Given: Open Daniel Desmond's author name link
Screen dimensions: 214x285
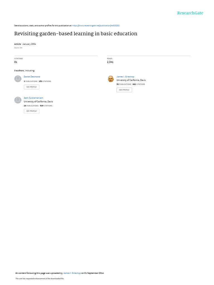Looking at the screenshot, I should [32, 77].
